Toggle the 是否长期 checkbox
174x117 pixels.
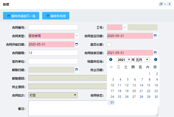109,44
